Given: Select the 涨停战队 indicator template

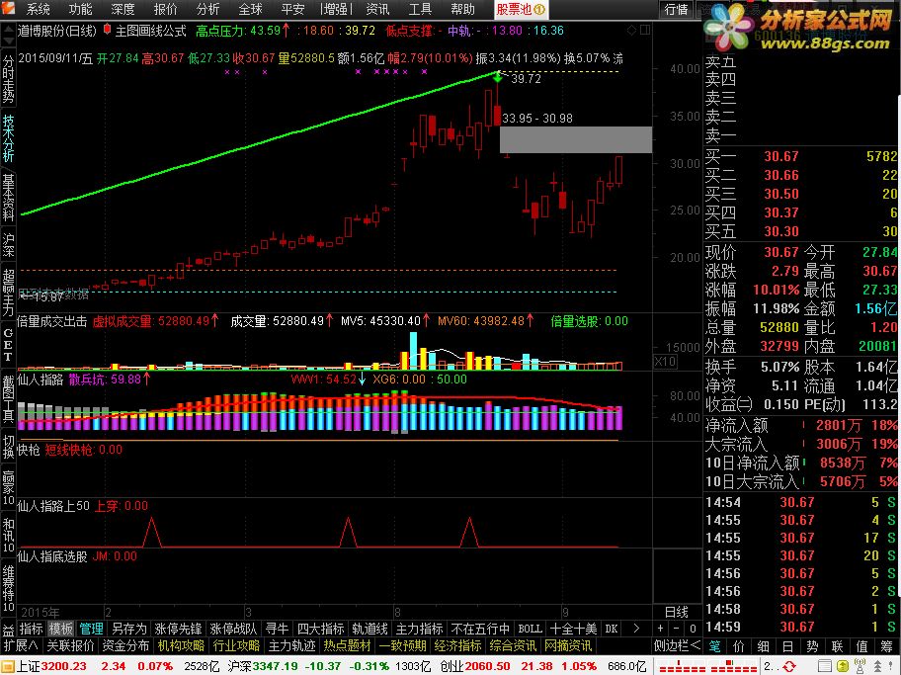Looking at the screenshot, I should click(233, 629).
